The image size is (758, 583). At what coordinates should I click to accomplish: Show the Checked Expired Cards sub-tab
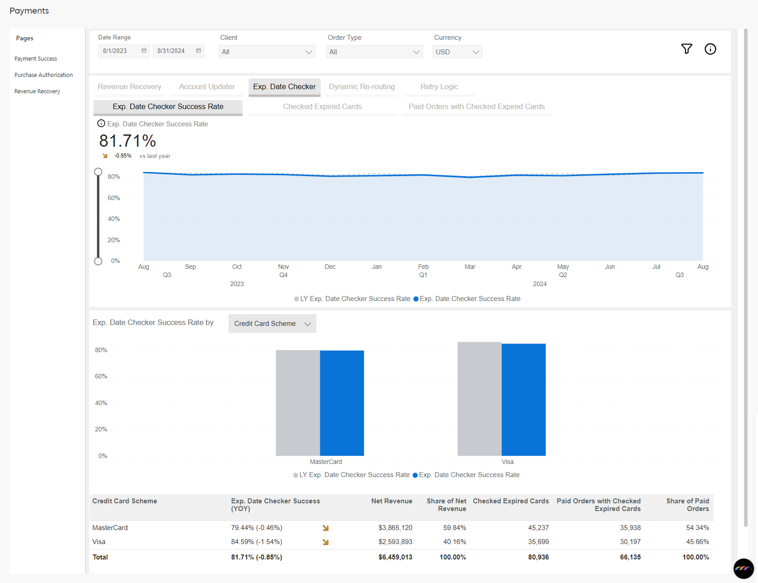coord(322,107)
